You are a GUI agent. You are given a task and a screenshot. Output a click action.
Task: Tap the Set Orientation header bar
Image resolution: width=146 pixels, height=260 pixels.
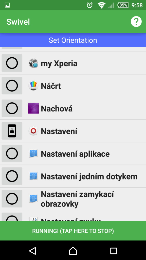point(73,40)
